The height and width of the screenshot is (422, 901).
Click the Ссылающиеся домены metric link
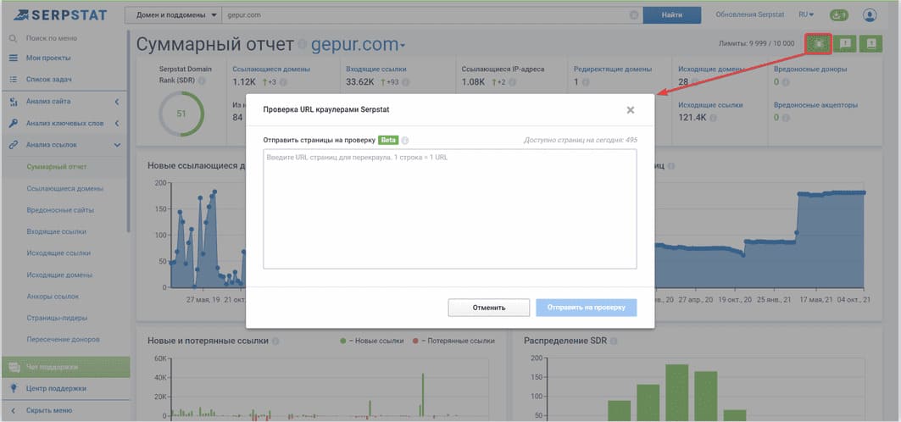click(271, 69)
